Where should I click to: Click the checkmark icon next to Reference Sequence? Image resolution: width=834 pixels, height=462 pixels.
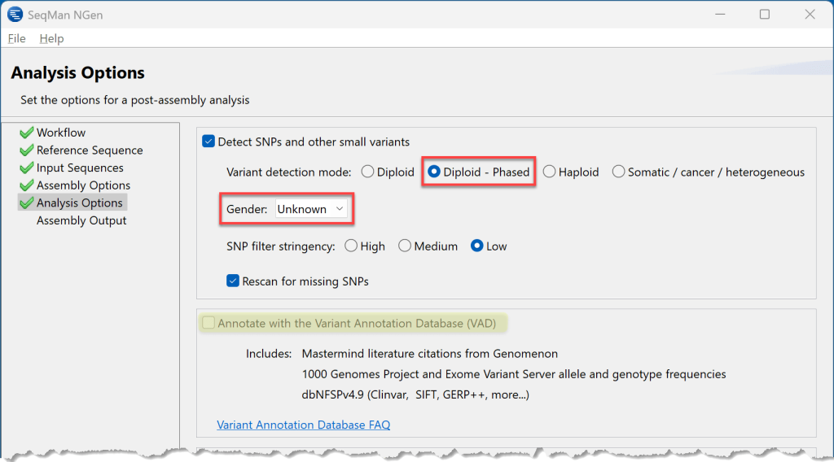(x=27, y=150)
